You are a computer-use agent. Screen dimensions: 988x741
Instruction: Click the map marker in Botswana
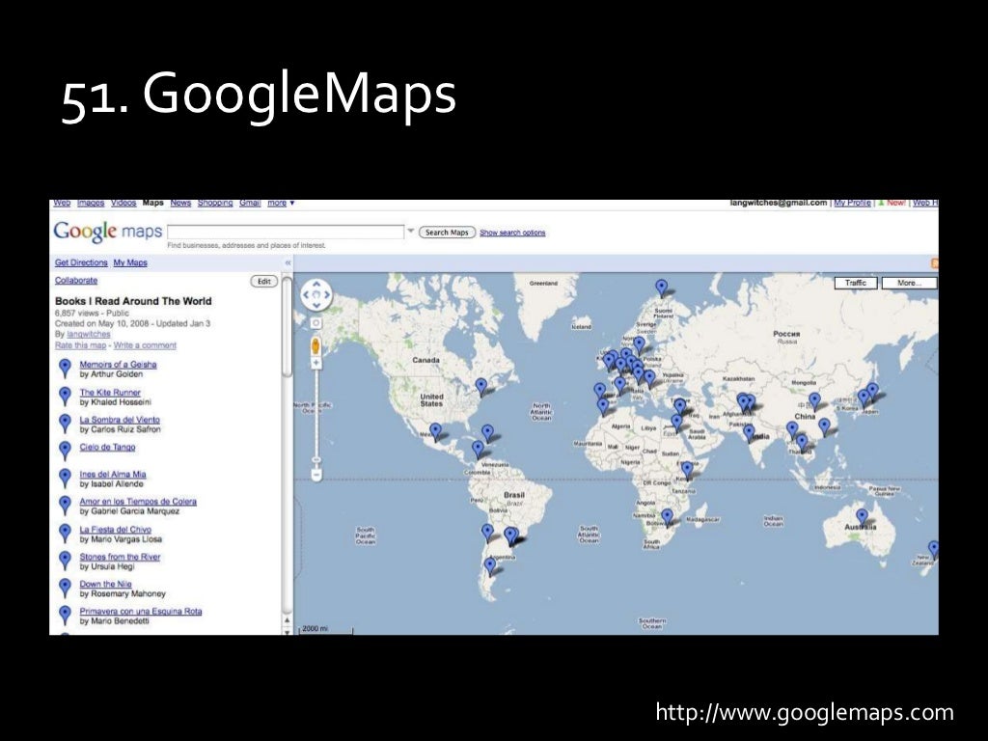pyautogui.click(x=668, y=517)
